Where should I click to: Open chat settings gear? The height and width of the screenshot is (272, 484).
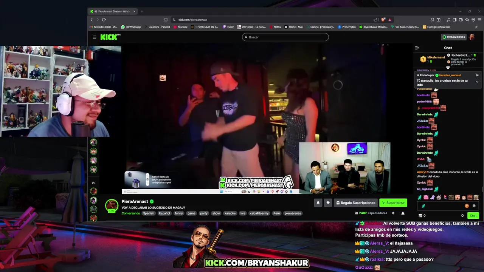(462, 216)
